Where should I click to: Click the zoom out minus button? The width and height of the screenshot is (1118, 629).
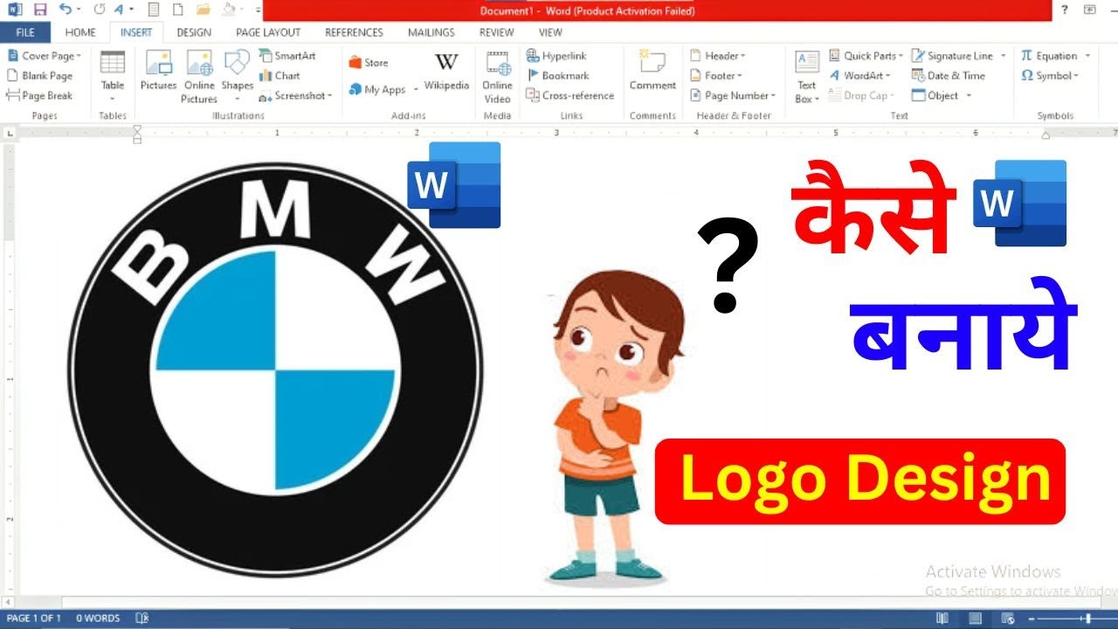pos(1032,619)
